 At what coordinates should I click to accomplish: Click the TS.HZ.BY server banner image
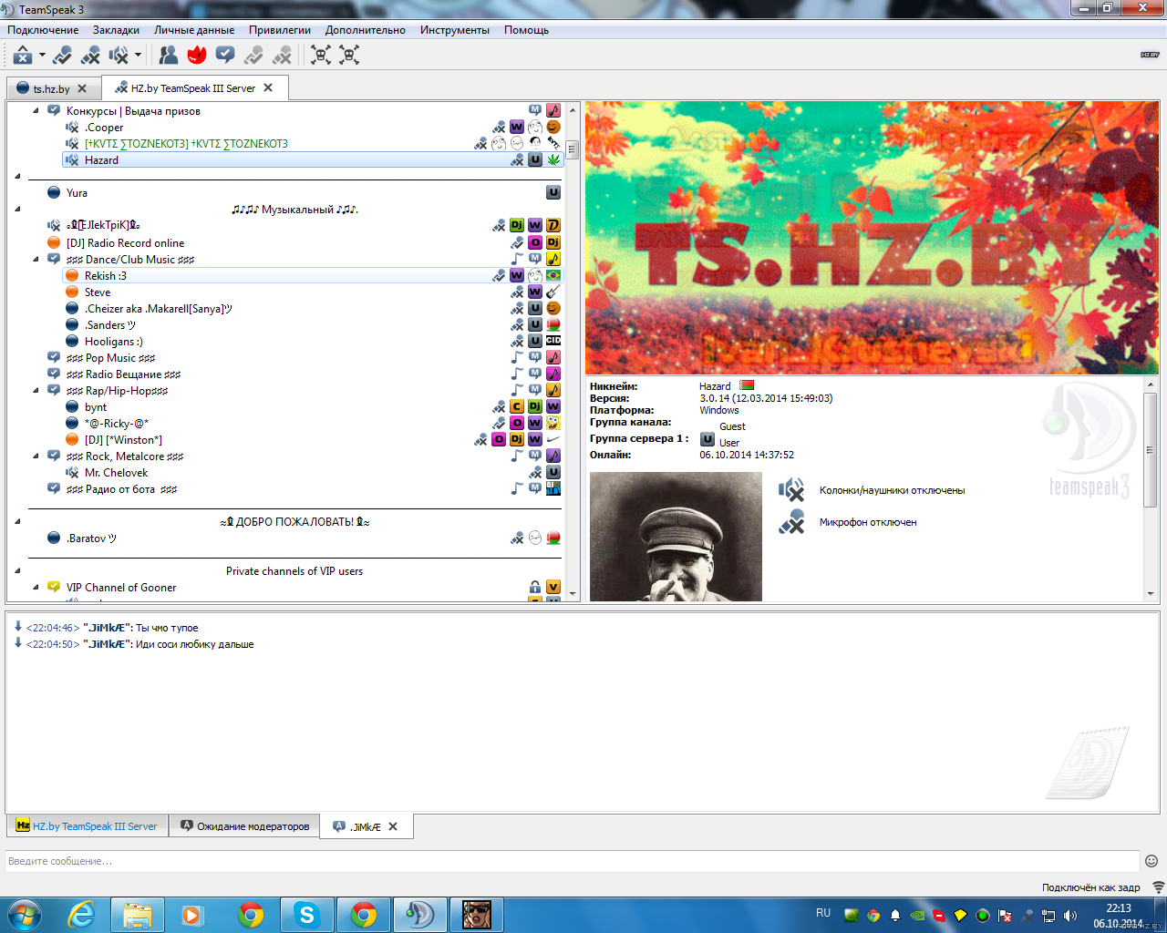[x=872, y=238]
